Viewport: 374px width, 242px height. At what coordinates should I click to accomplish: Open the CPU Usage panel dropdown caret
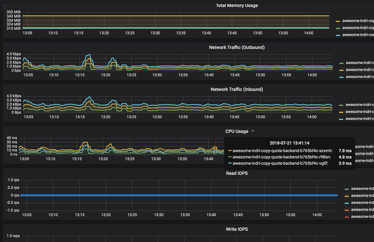(x=253, y=131)
